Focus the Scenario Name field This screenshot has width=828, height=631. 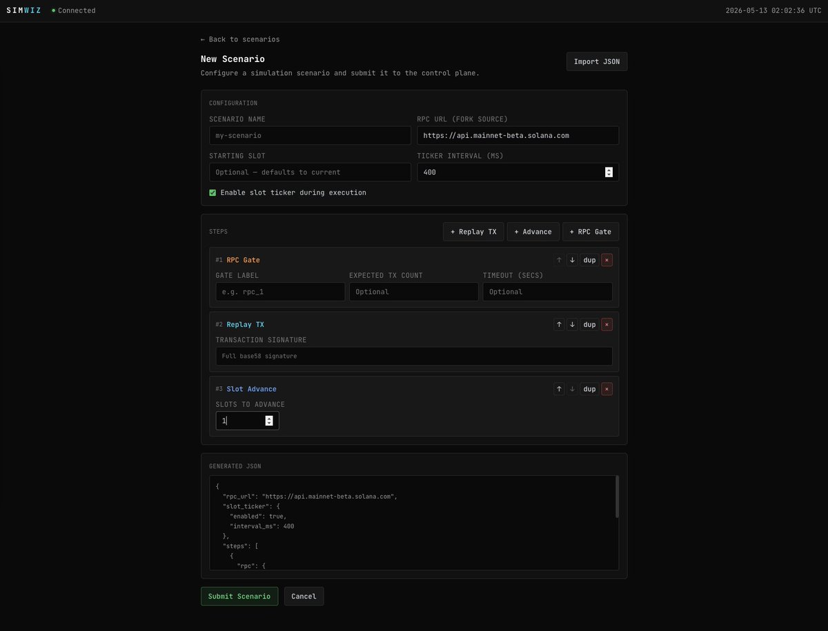click(x=310, y=135)
